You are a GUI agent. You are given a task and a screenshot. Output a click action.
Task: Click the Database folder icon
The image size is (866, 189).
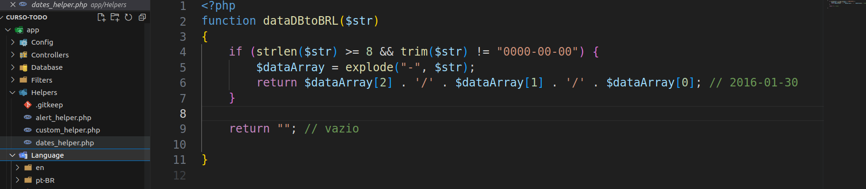point(23,67)
